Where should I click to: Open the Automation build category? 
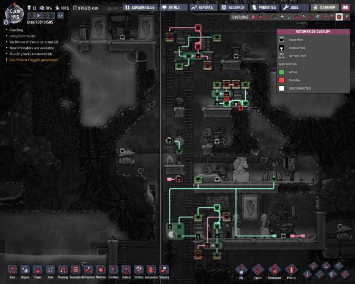[x=152, y=272]
